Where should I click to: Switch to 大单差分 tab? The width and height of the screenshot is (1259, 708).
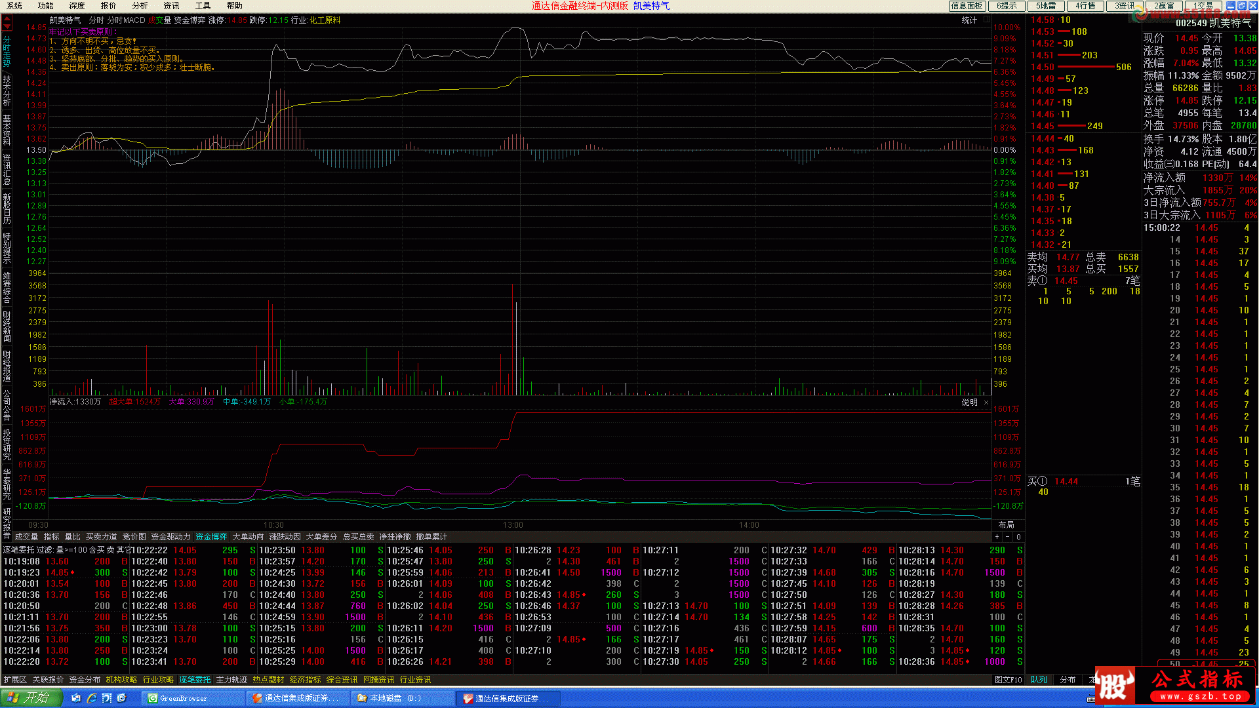[x=321, y=537]
